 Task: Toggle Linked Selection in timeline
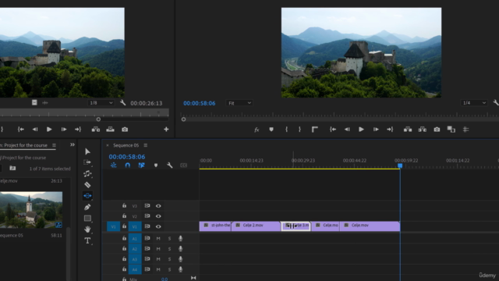click(141, 165)
